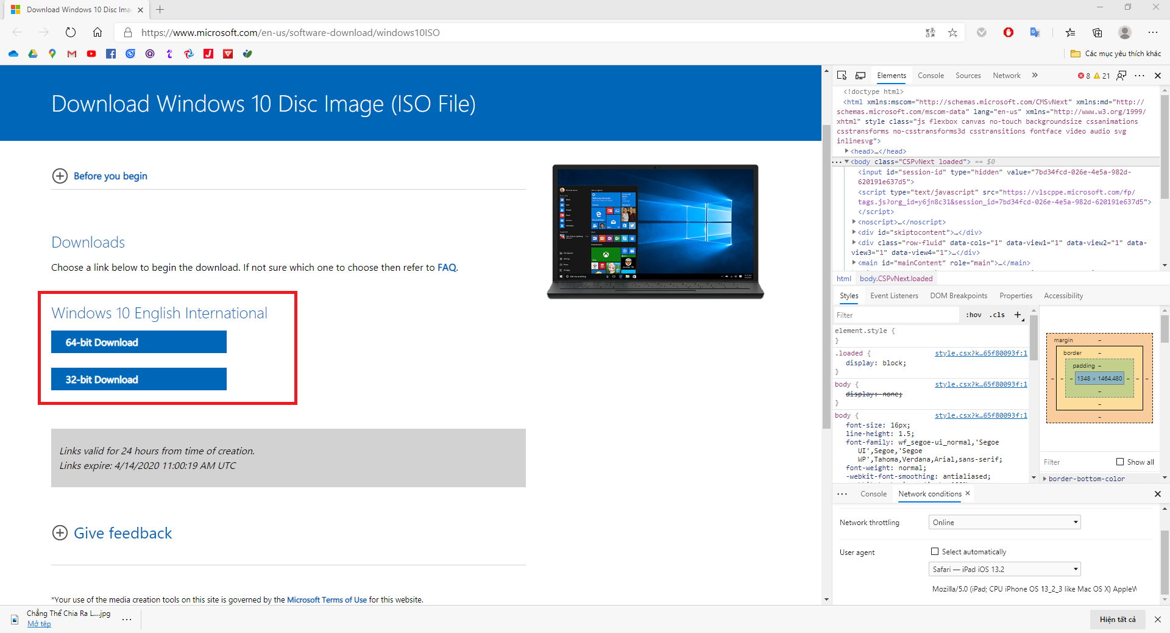Click the Styles filter input field
1170x633 pixels.
[x=896, y=315]
